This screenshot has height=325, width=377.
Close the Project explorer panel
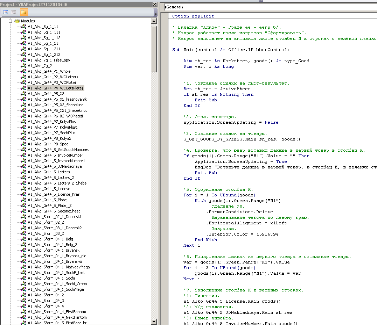[155, 5]
